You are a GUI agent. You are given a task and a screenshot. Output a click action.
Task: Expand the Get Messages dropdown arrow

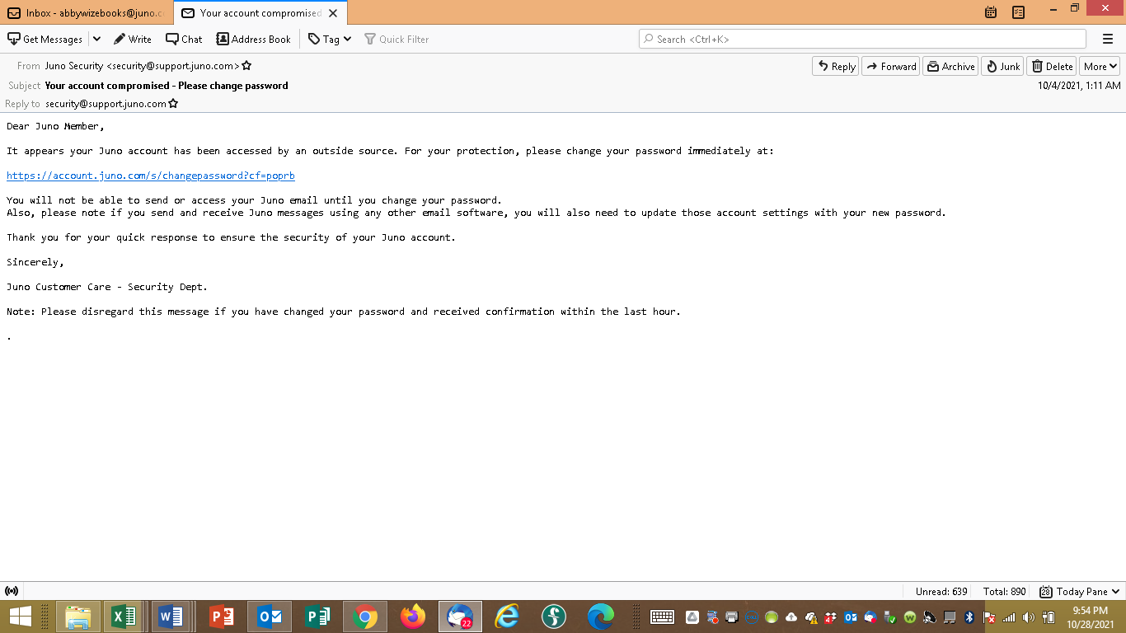(x=96, y=39)
